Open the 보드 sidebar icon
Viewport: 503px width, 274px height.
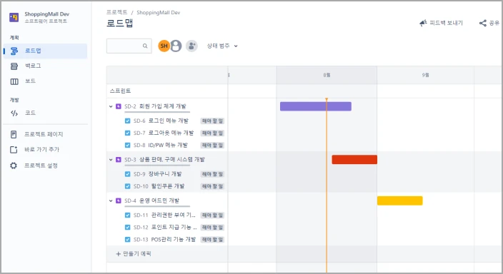(14, 81)
